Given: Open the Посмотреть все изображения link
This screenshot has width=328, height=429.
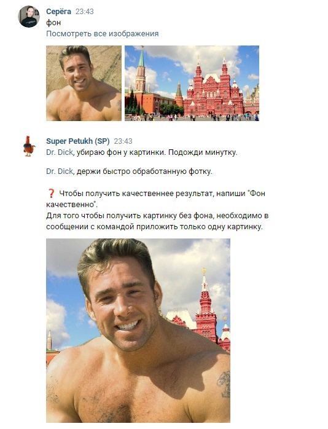Looking at the screenshot, I should [102, 34].
